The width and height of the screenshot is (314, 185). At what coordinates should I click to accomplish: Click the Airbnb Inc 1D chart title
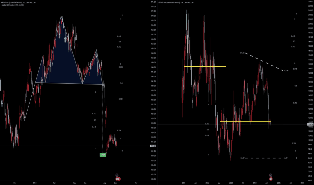pos(18,2)
